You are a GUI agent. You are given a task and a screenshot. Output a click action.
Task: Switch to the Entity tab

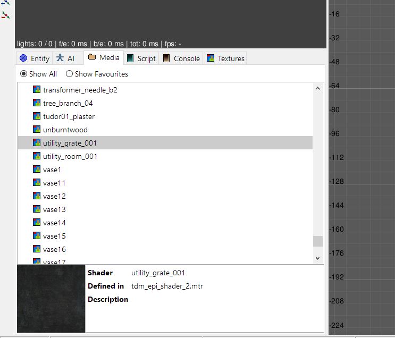35,58
